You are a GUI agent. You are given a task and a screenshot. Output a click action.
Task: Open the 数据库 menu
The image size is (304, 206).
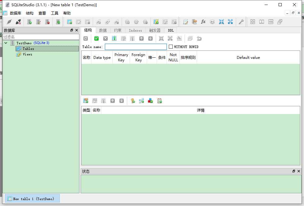point(16,13)
